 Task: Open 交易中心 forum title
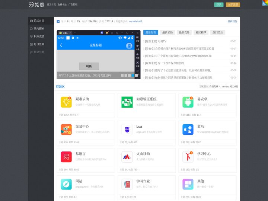[x=82, y=126]
